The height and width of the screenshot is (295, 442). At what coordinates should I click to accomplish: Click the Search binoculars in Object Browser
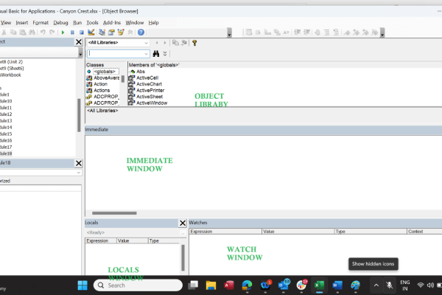tap(156, 54)
